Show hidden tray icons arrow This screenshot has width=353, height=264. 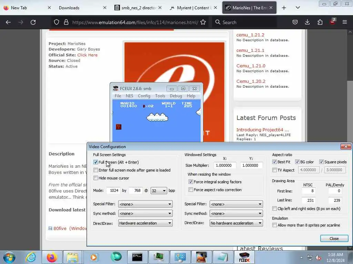pyautogui.click(x=301, y=258)
